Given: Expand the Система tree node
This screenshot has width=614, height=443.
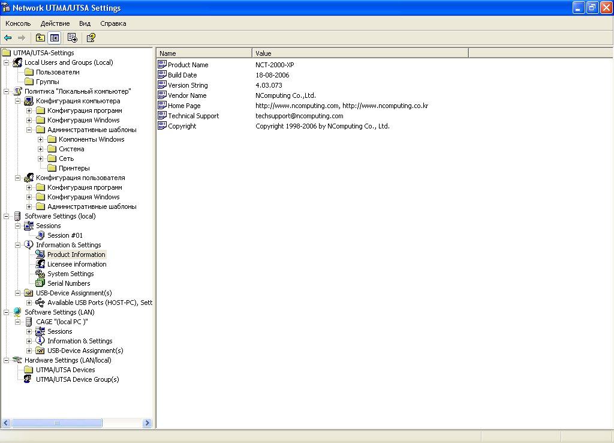Looking at the screenshot, I should [40, 149].
